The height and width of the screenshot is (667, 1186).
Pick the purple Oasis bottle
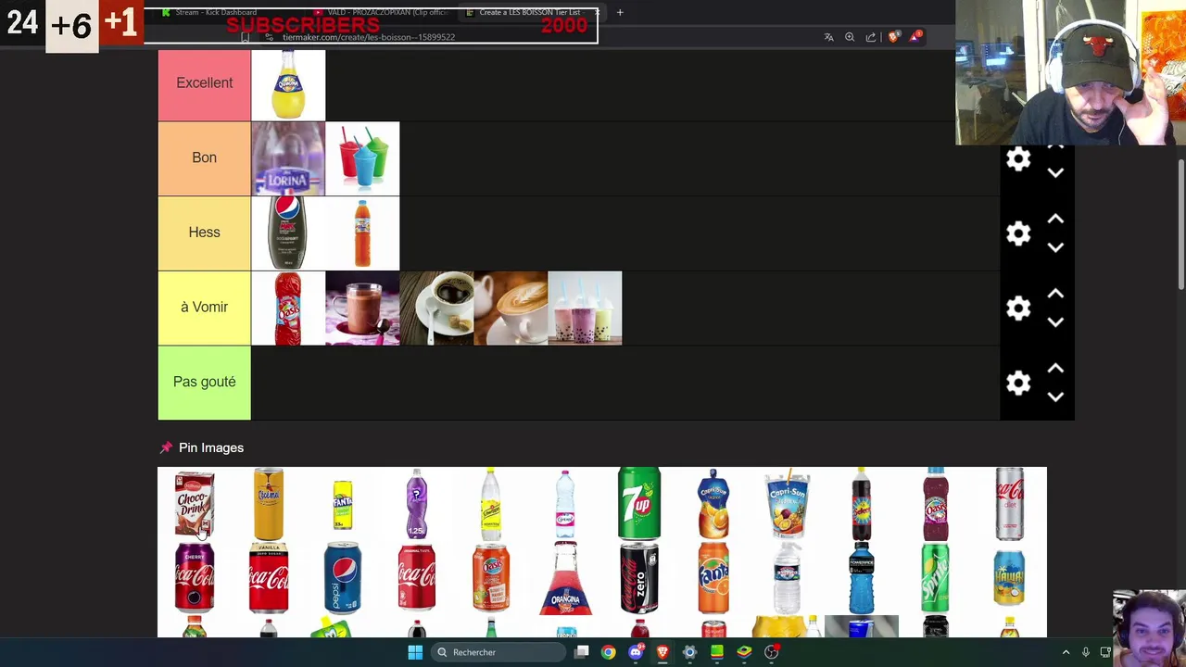(x=936, y=504)
